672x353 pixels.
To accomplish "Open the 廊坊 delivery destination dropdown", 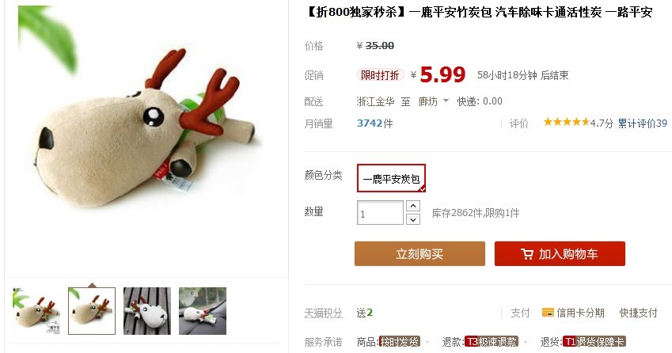I will click(433, 101).
